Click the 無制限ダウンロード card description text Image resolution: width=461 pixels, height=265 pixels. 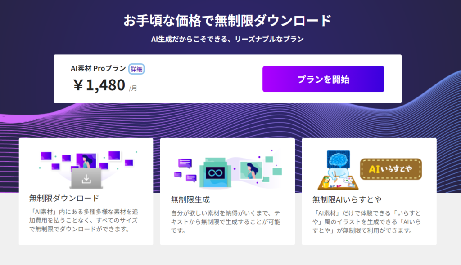[x=83, y=220]
